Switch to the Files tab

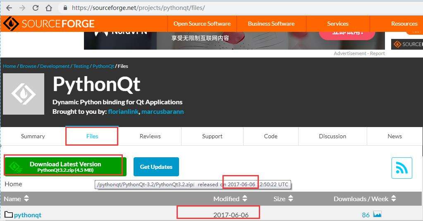pos(92,136)
